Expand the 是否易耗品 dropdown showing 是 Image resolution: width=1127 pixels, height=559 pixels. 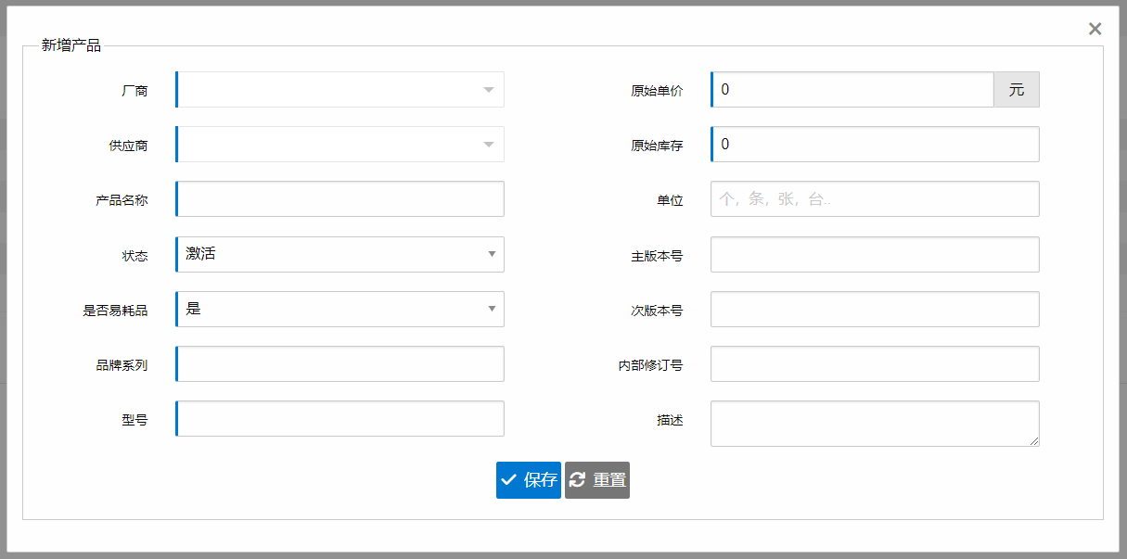click(x=339, y=309)
